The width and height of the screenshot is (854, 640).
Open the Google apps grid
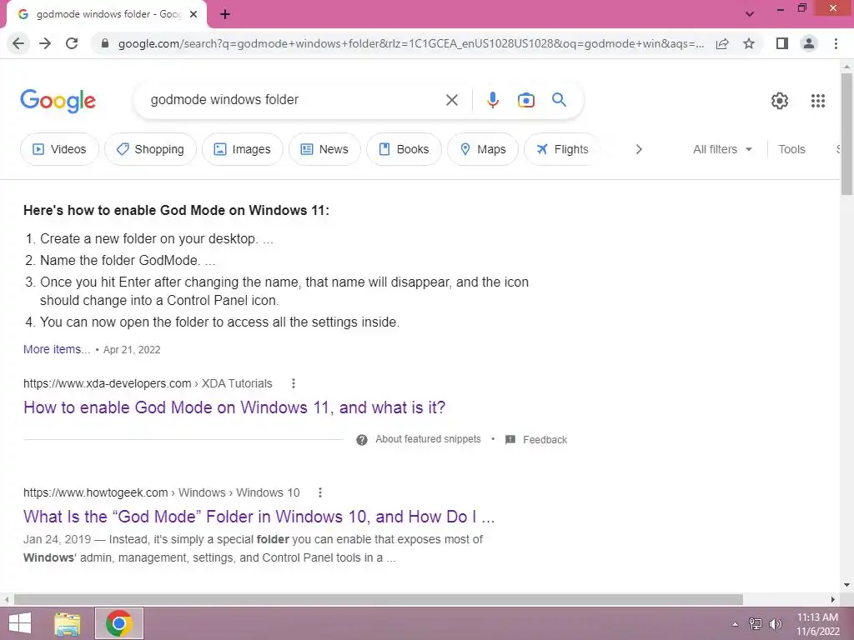point(817,101)
